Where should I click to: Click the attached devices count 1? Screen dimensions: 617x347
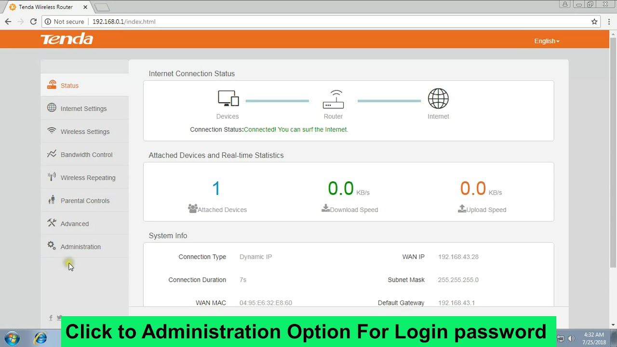(216, 188)
